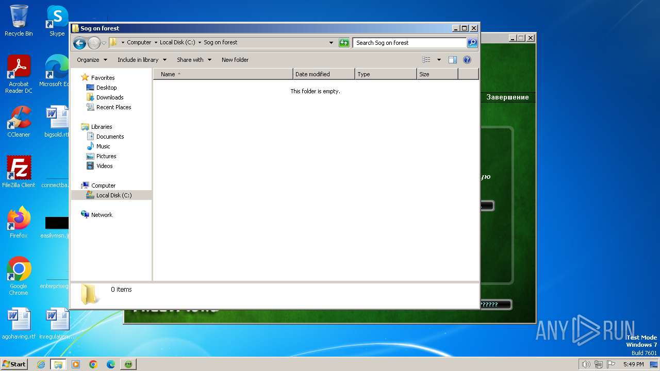
Task: Open Explorer help question mark icon
Action: pyautogui.click(x=467, y=60)
